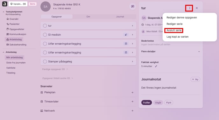Open Oversikt in sidebar
This screenshot has height=120, width=219.
coord(12,19)
